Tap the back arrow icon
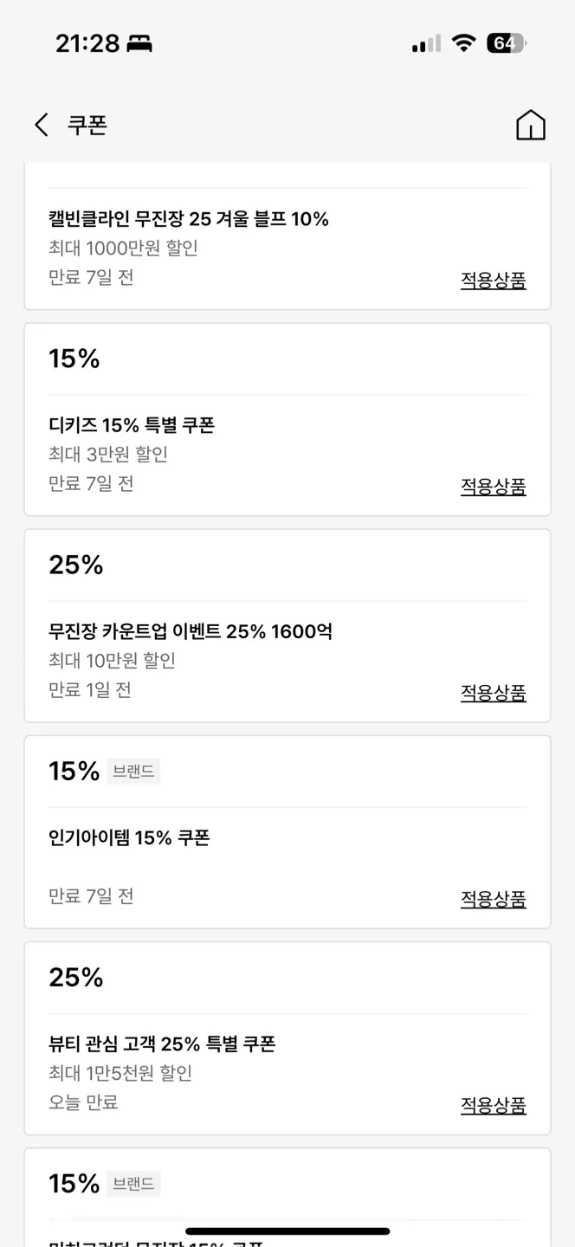This screenshot has width=575, height=1247. pyautogui.click(x=41, y=125)
